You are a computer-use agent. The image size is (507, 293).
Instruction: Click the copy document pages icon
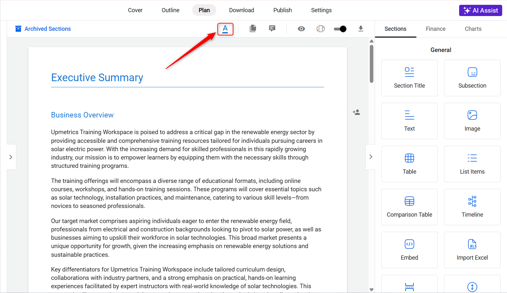click(x=253, y=29)
